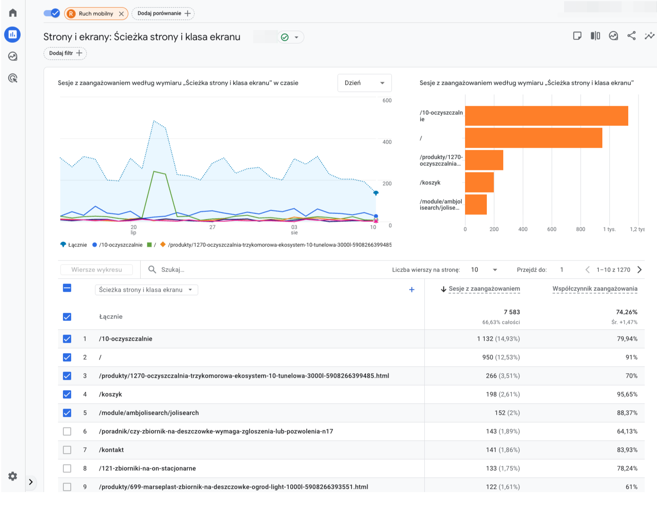Open the Home icon in sidebar

point(13,13)
